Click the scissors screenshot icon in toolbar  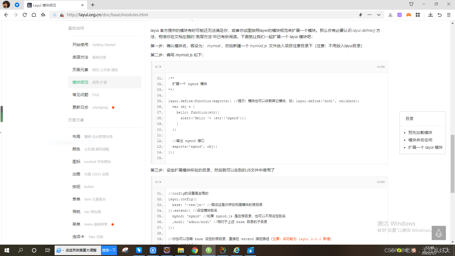pyautogui.click(x=390, y=15)
